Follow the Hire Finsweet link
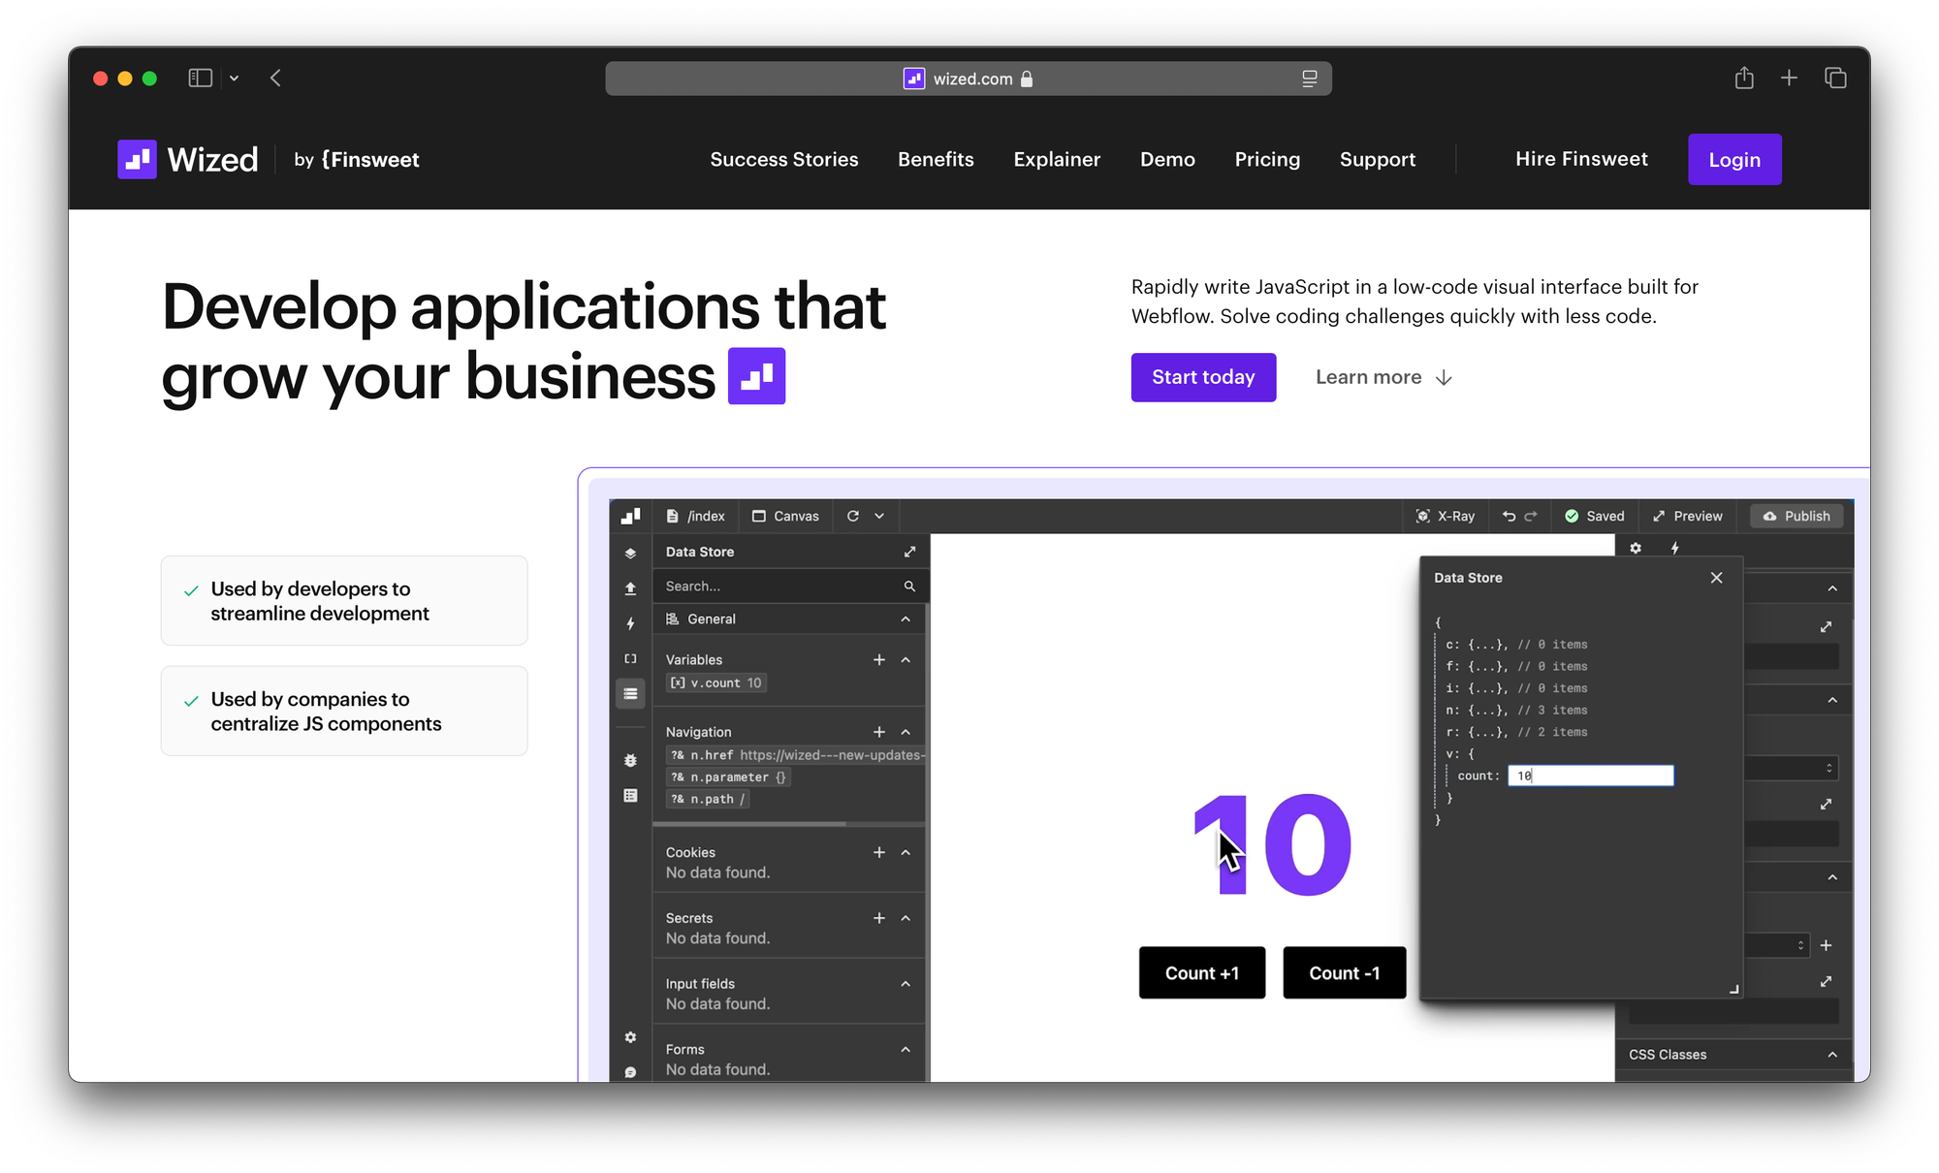The image size is (1939, 1173). pyautogui.click(x=1581, y=159)
